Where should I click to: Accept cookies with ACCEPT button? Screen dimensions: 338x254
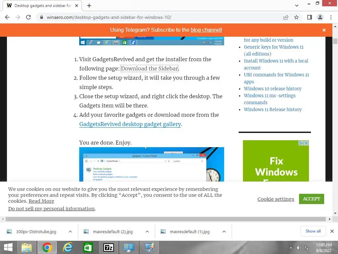tap(312, 199)
